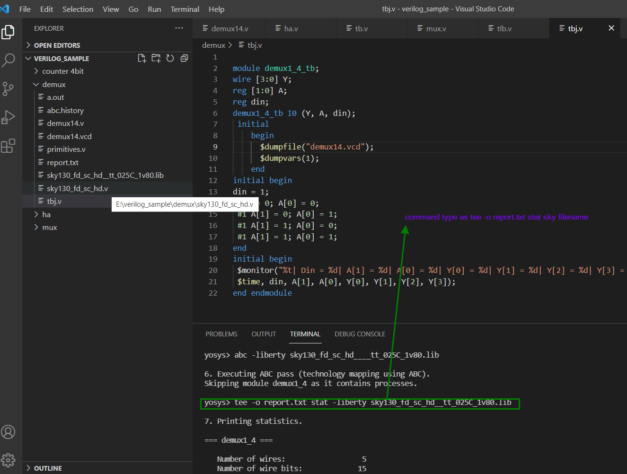627x474 pixels.
Task: Show the OUTPUT panel tab
Action: point(264,334)
